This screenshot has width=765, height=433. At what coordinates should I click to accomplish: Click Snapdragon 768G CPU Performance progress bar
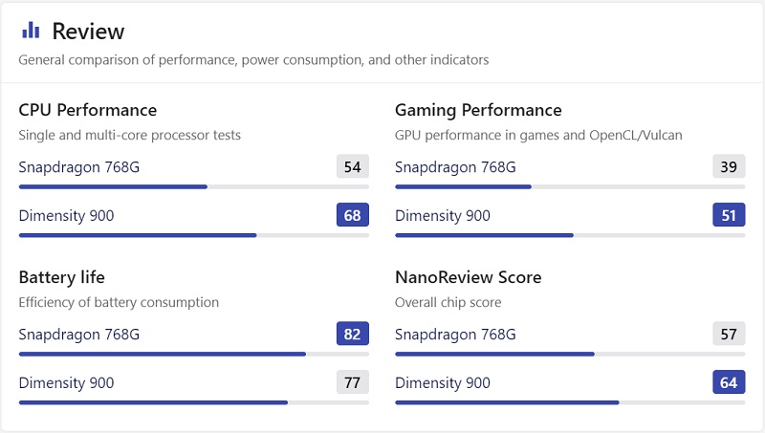click(194, 186)
